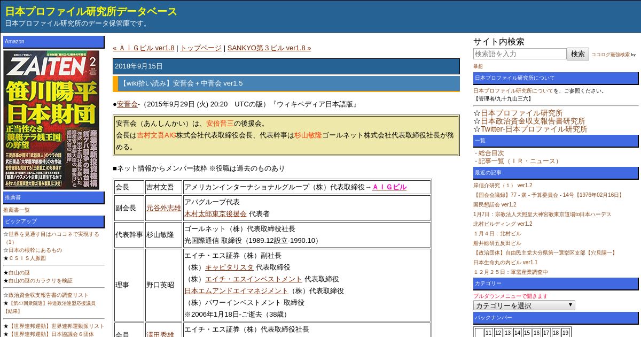641x337 pixels.
Task: Click the 検索 search button
Action: pyautogui.click(x=578, y=53)
